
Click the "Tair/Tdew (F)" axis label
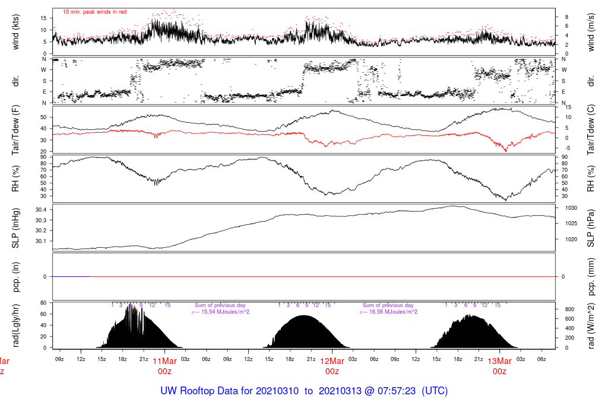click(15, 130)
